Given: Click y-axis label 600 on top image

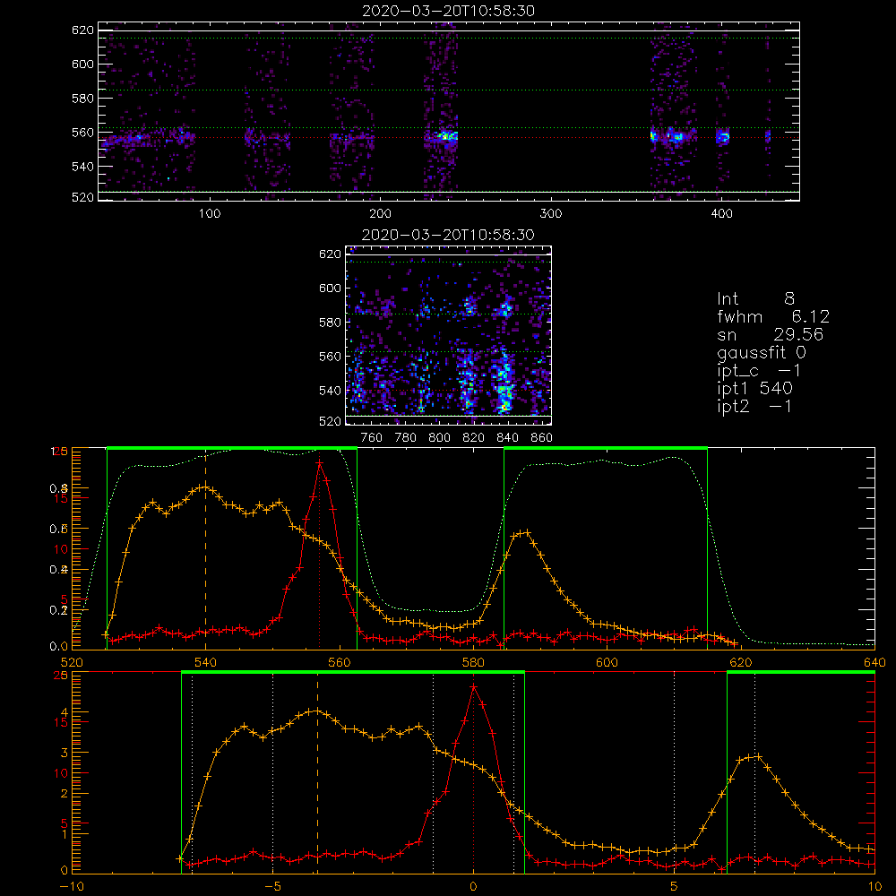Looking at the screenshot, I should click(x=82, y=64).
